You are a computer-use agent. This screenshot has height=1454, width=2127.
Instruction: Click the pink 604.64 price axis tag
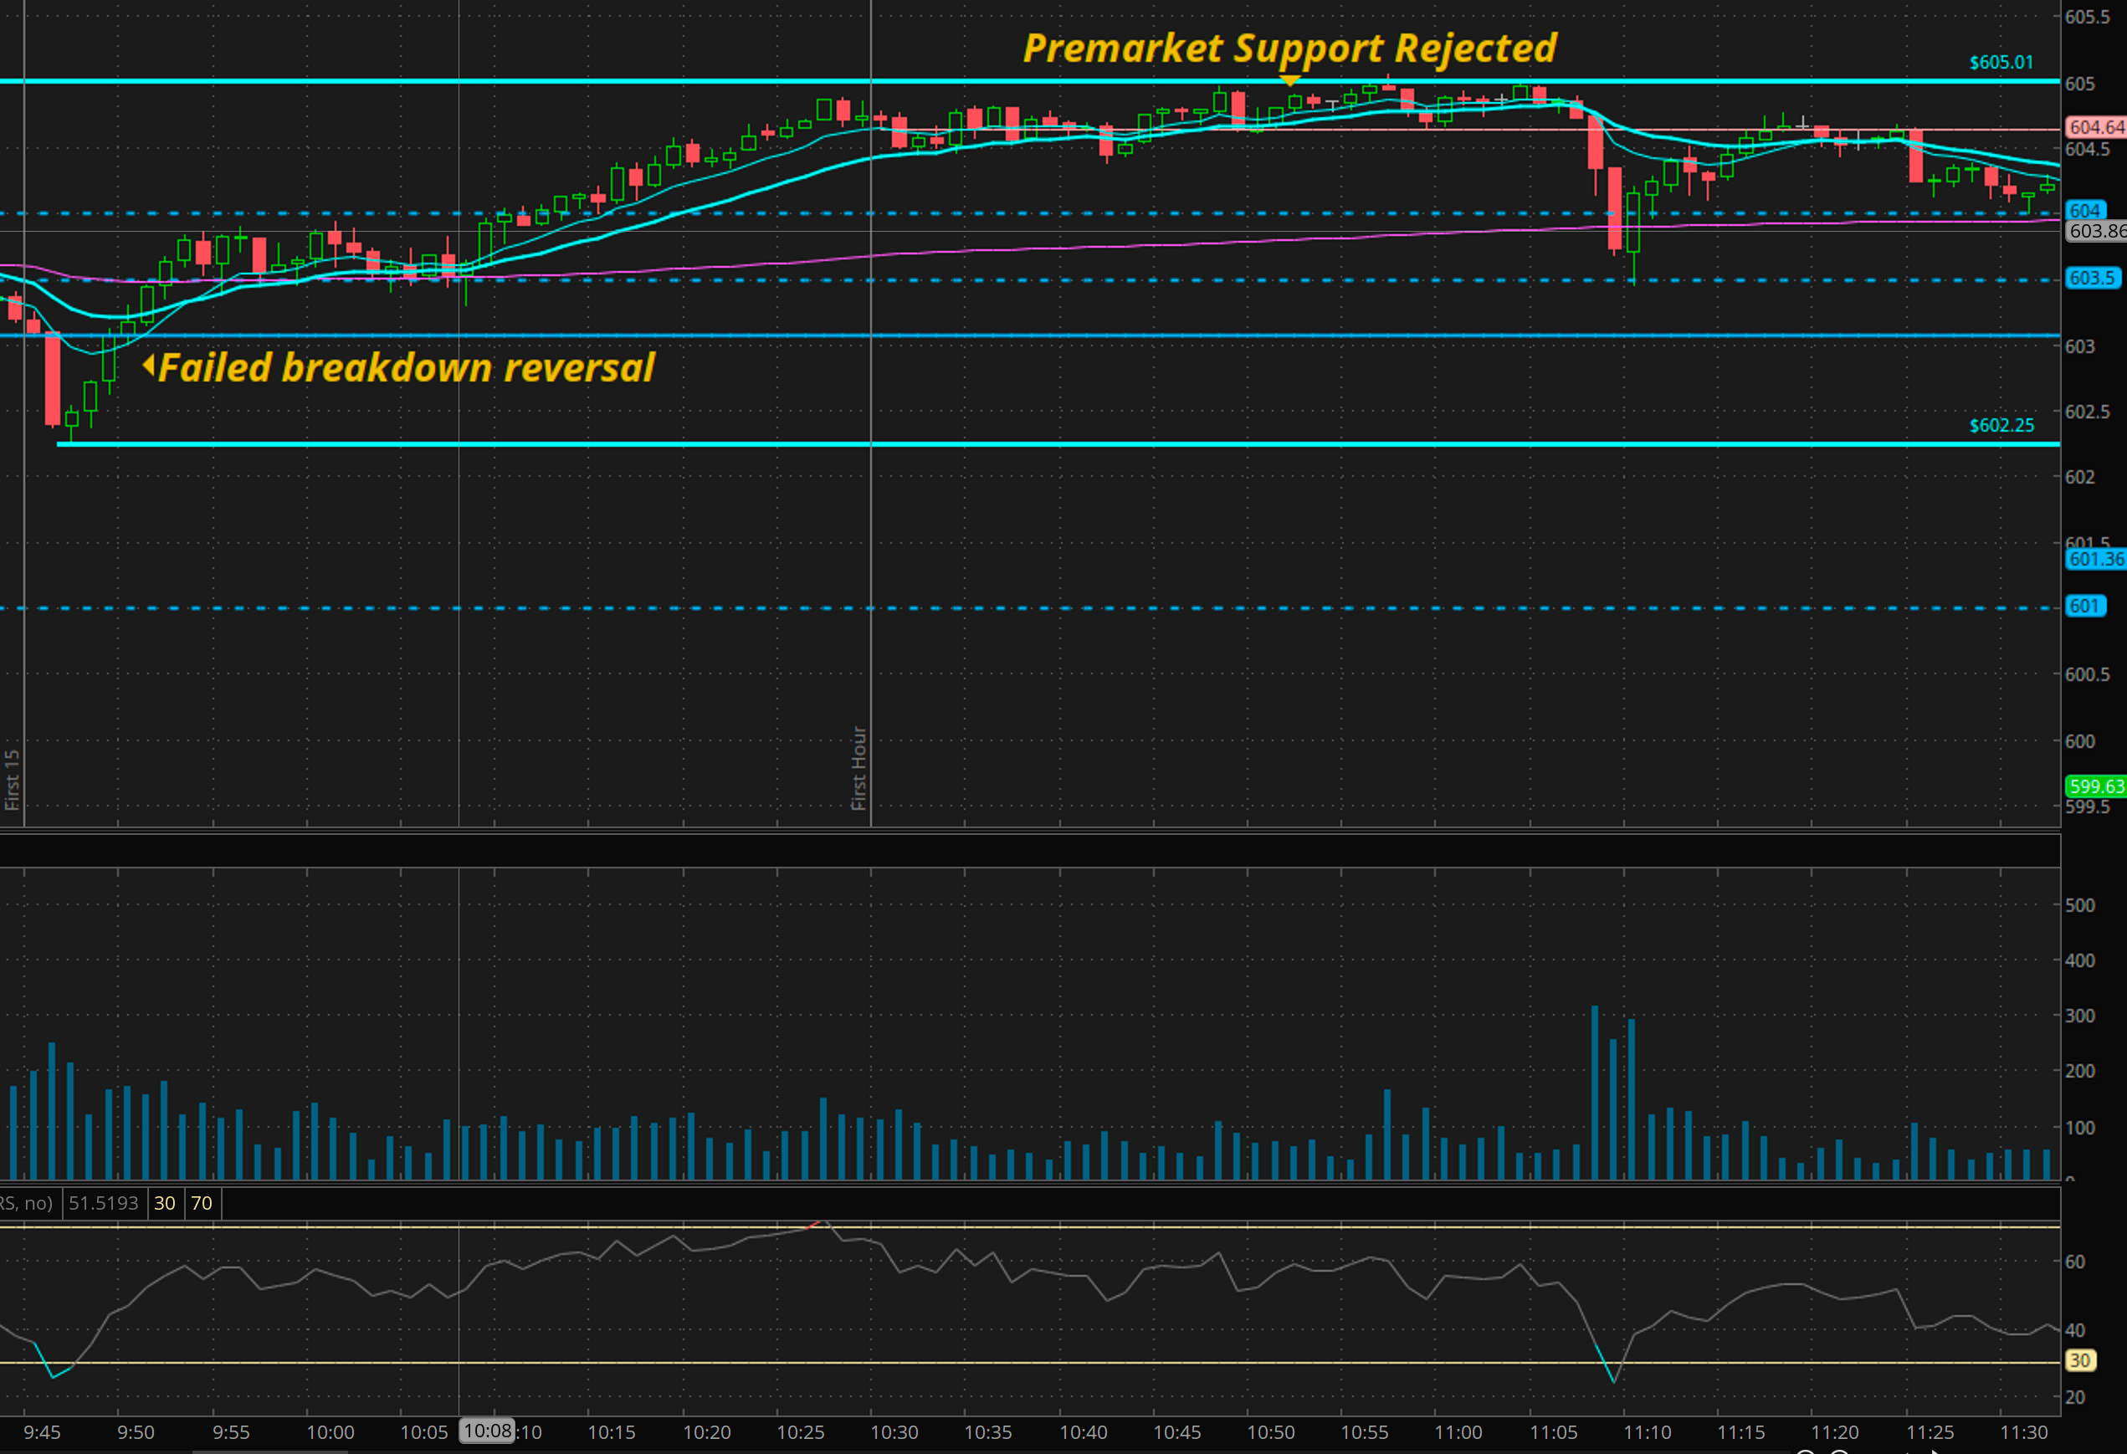[2096, 127]
